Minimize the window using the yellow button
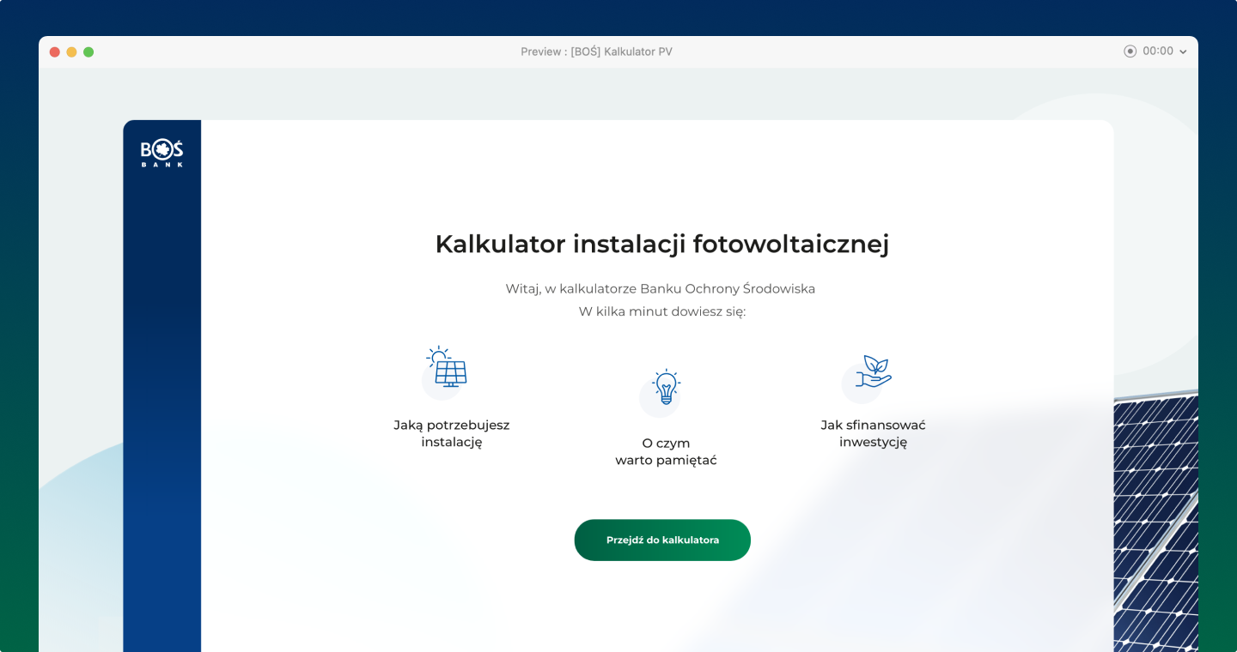Viewport: 1237px width, 652px height. (71, 52)
